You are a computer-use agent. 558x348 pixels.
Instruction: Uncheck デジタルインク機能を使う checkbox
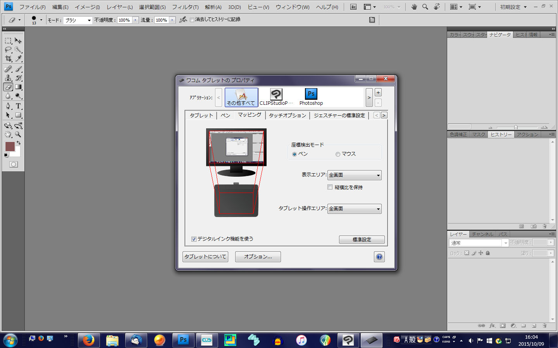pos(194,239)
